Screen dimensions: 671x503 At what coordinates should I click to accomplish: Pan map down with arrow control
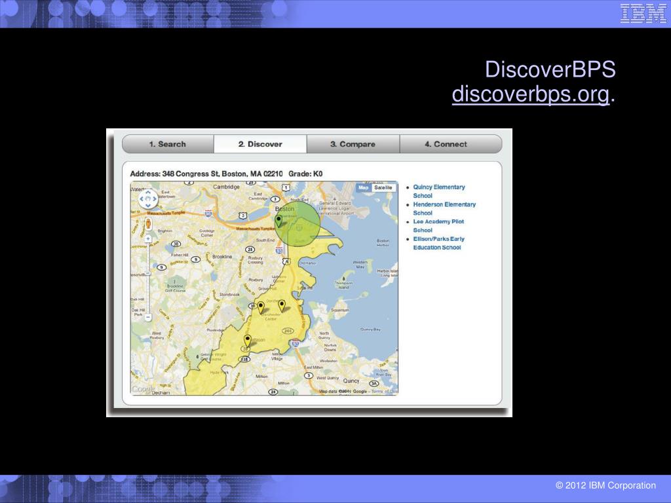148,205
